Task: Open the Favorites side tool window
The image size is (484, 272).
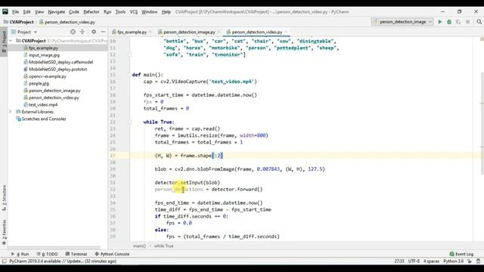Action: tap(4, 232)
